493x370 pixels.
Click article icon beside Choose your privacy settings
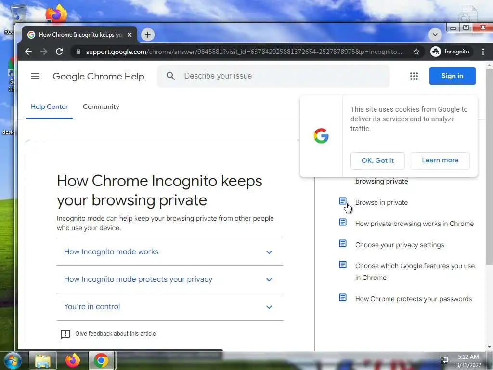[343, 243]
